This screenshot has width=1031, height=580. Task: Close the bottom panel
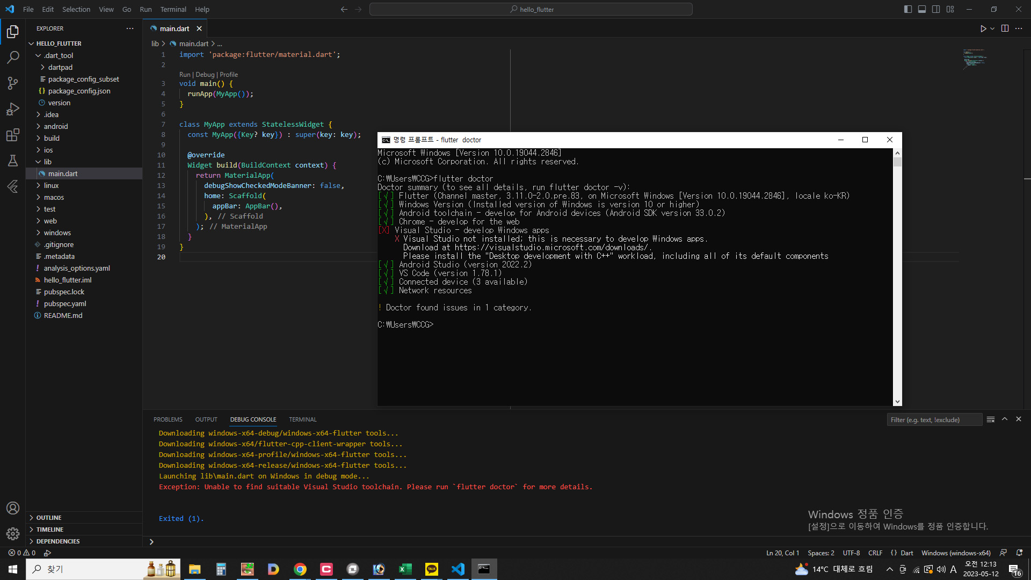click(1019, 419)
